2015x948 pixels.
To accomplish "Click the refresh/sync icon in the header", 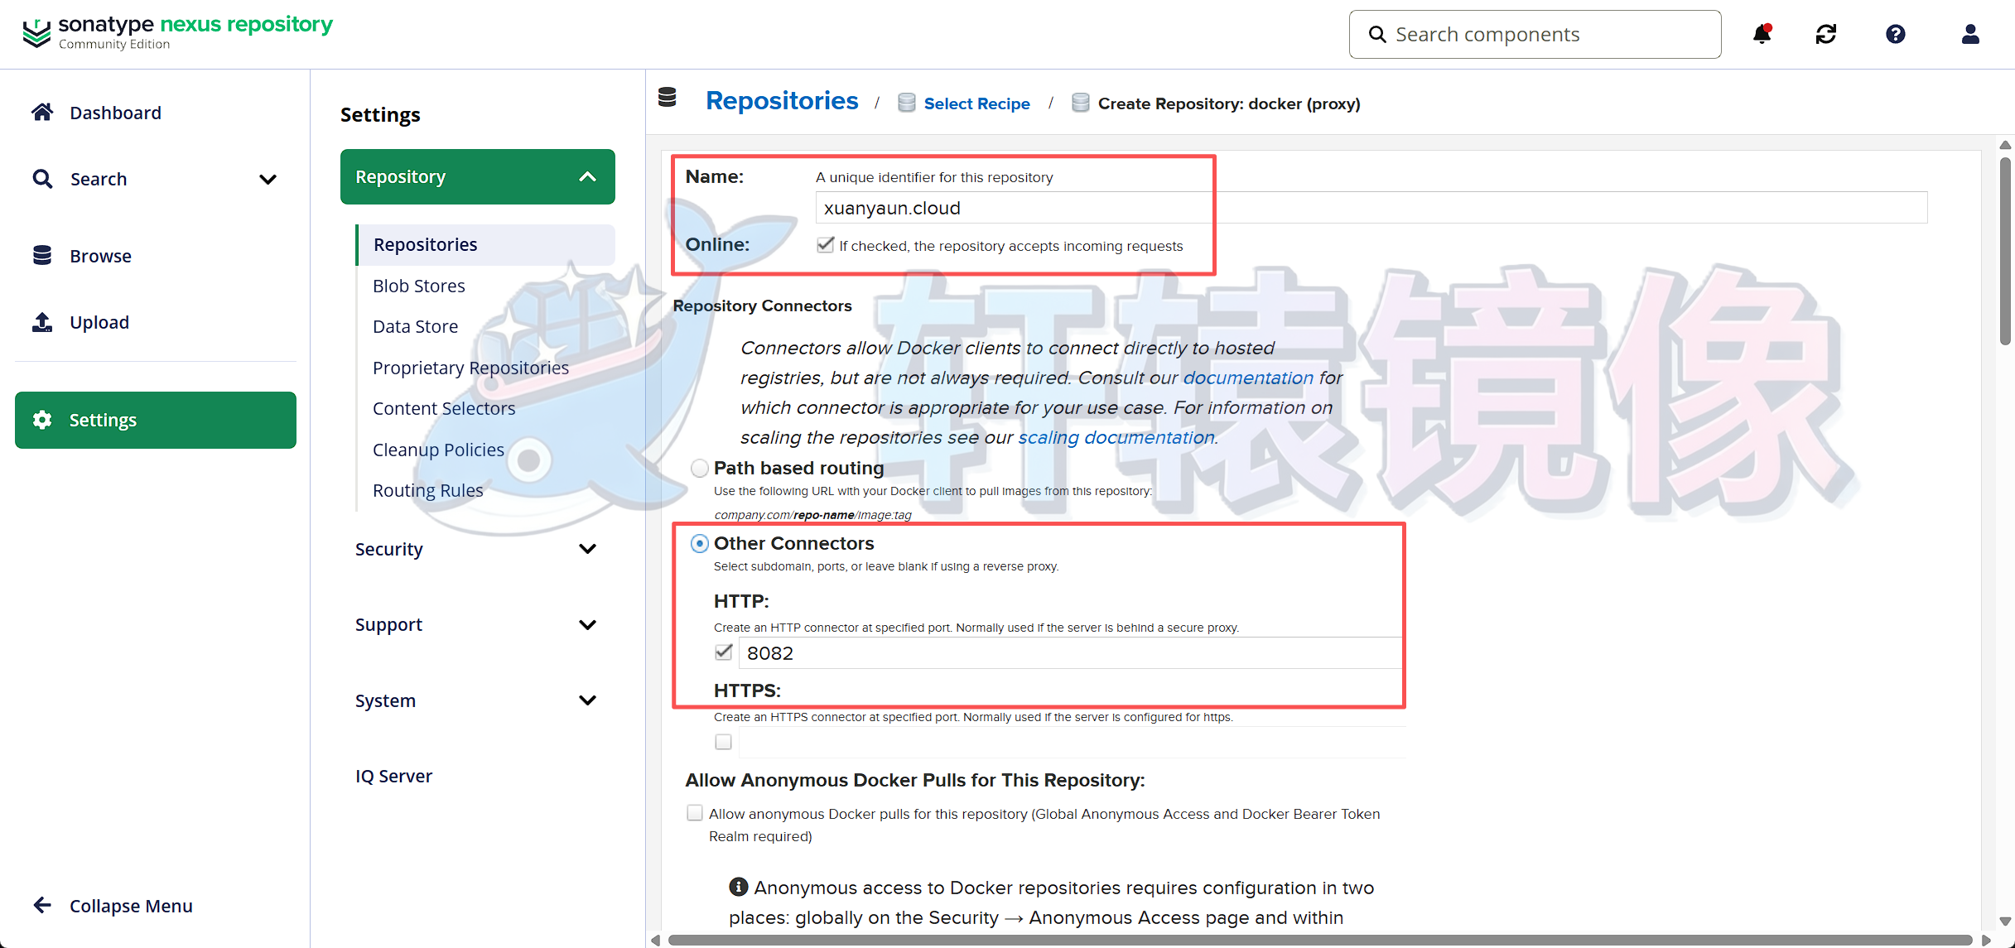I will (x=1825, y=34).
